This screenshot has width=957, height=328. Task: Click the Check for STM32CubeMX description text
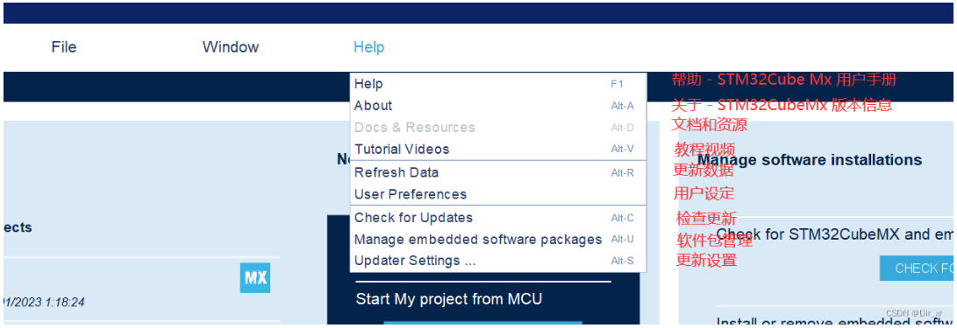834,234
